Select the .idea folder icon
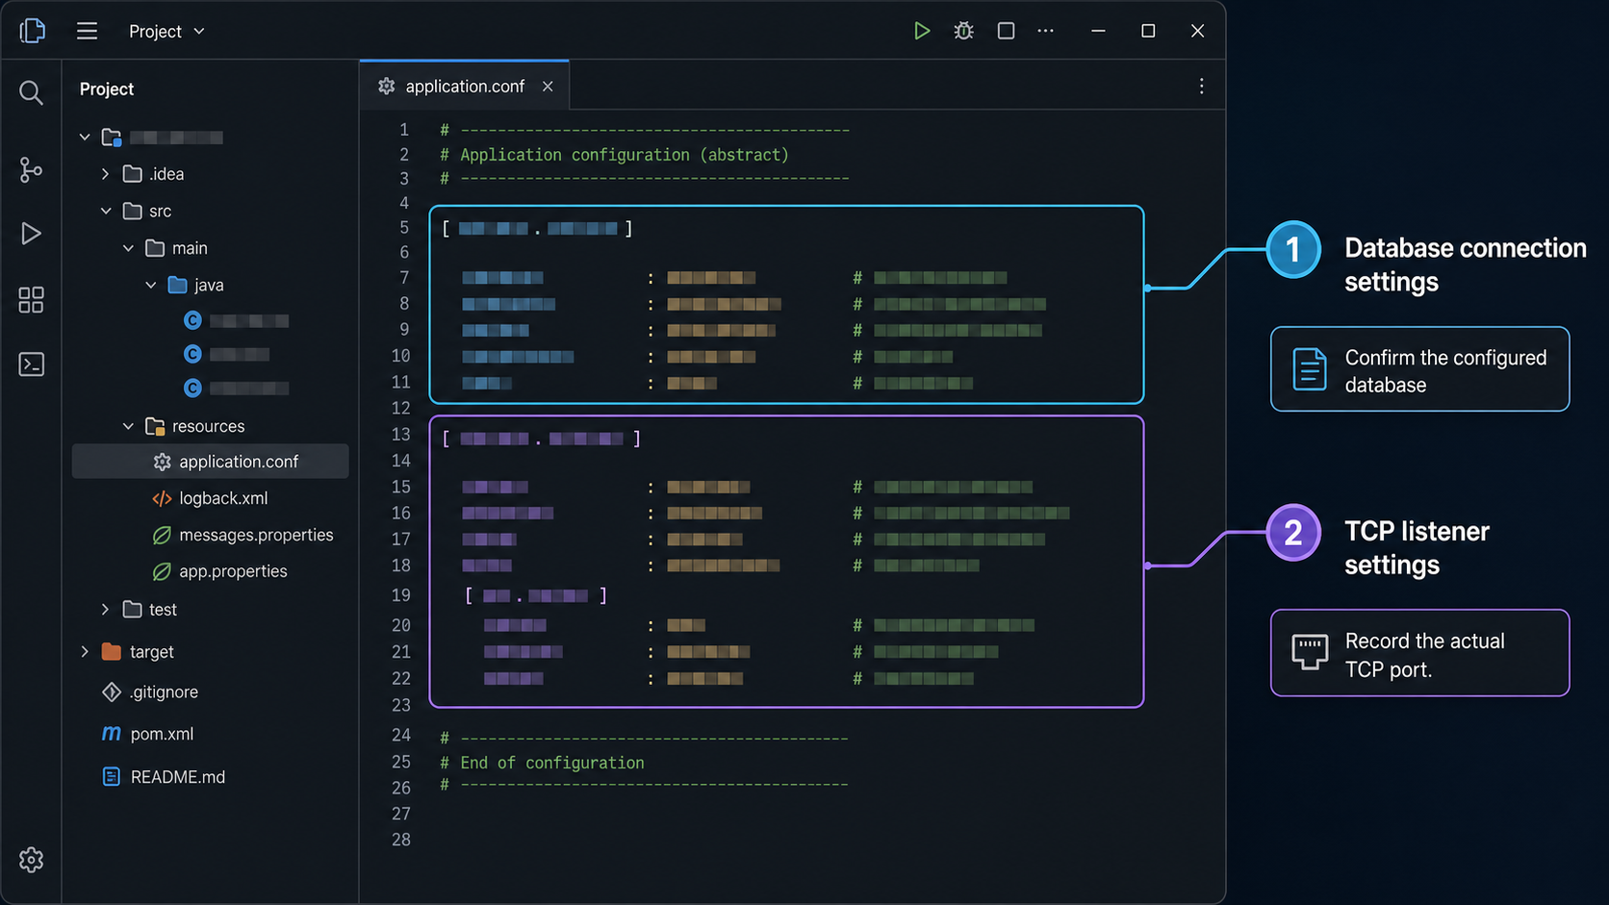Screen dimensions: 1609x905 pyautogui.click(x=133, y=174)
